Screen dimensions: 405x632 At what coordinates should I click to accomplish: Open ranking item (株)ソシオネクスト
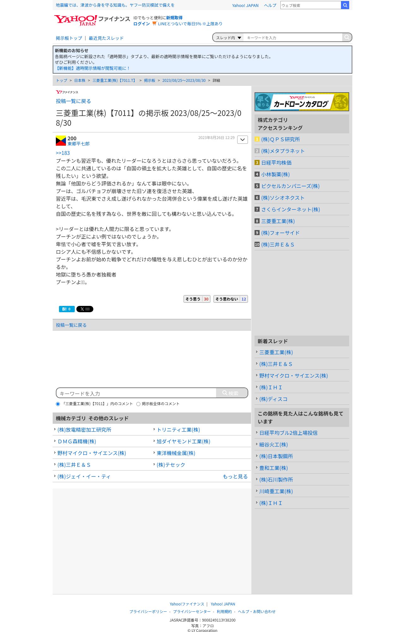click(x=283, y=198)
